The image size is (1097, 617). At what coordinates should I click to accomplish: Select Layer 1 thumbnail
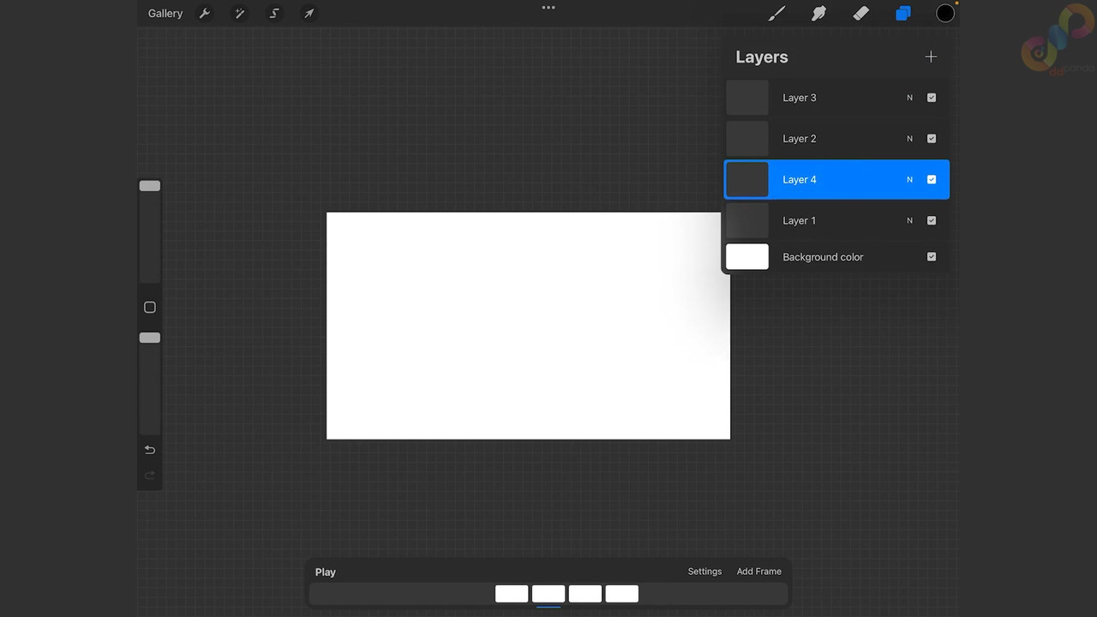point(747,221)
